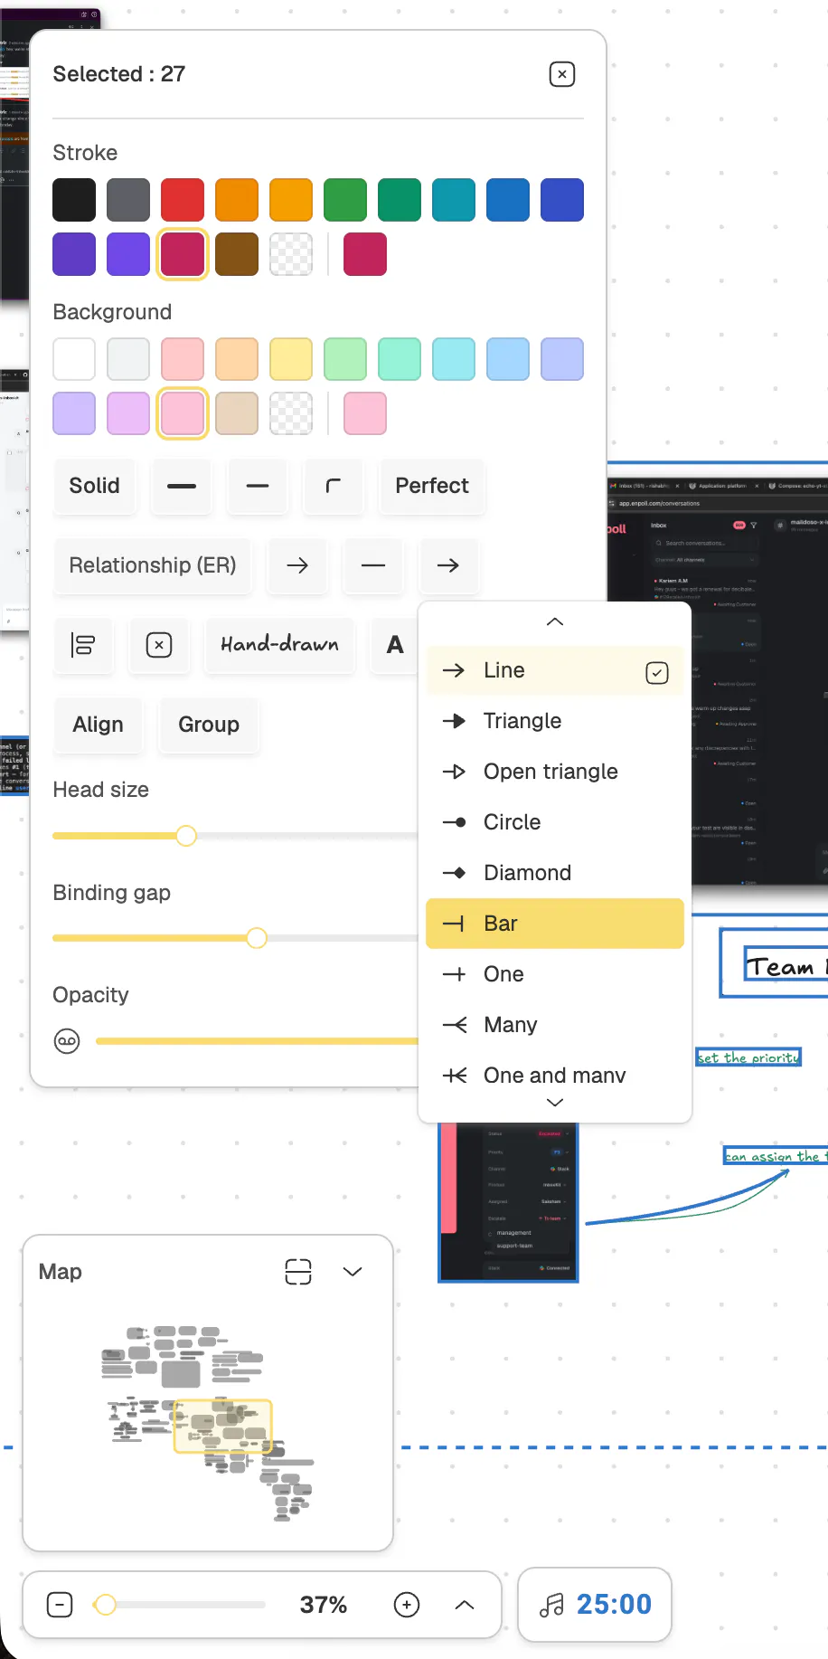The width and height of the screenshot is (828, 1659).
Task: Open the end arrowhead picker
Action: coord(448,565)
